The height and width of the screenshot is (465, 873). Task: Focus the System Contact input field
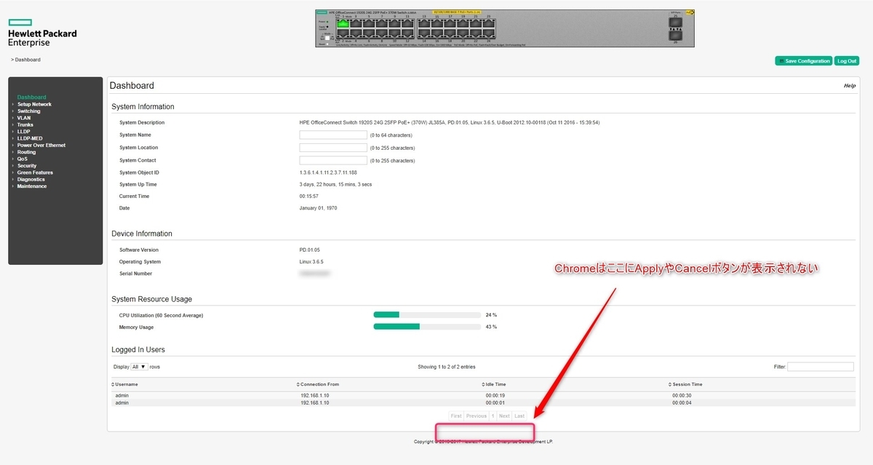point(333,160)
